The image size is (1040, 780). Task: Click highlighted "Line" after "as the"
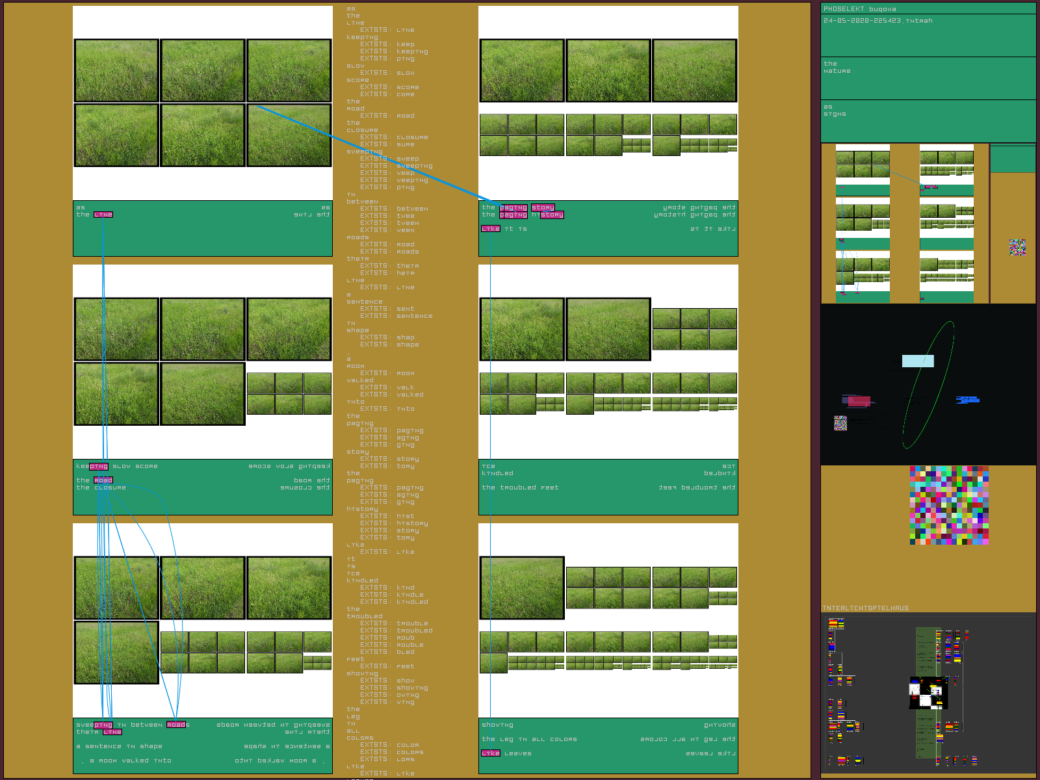pyautogui.click(x=103, y=214)
